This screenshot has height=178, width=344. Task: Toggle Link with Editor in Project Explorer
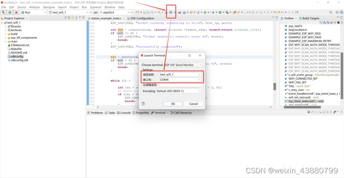(x=69, y=17)
